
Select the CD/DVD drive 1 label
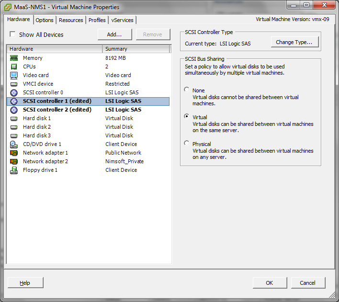pyautogui.click(x=42, y=144)
